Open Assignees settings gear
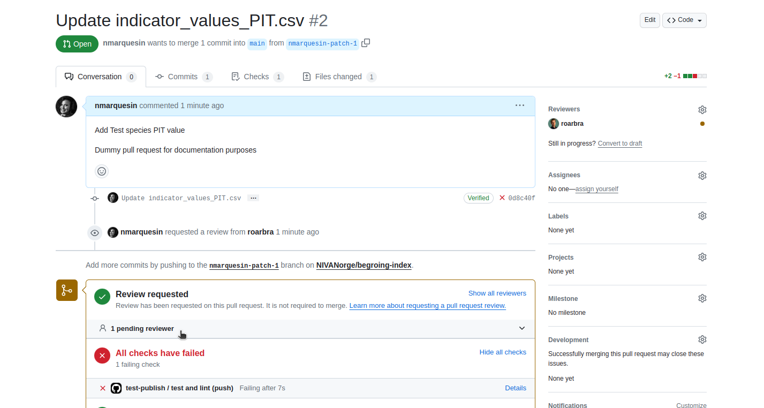The image size is (764, 408). coord(702,176)
